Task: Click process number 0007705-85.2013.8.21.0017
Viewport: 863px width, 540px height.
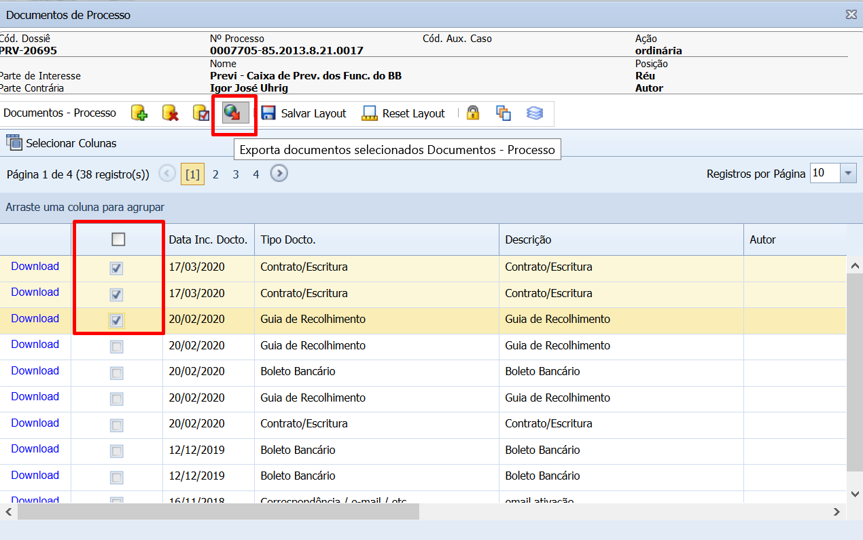Action: (287, 51)
